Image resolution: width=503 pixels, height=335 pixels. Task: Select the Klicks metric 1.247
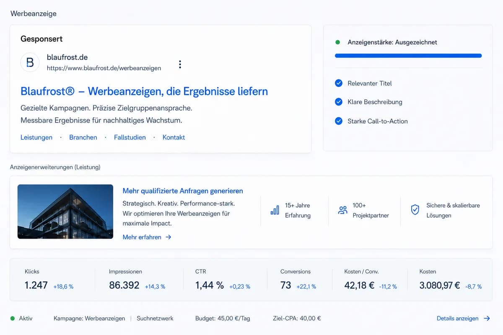(36, 285)
